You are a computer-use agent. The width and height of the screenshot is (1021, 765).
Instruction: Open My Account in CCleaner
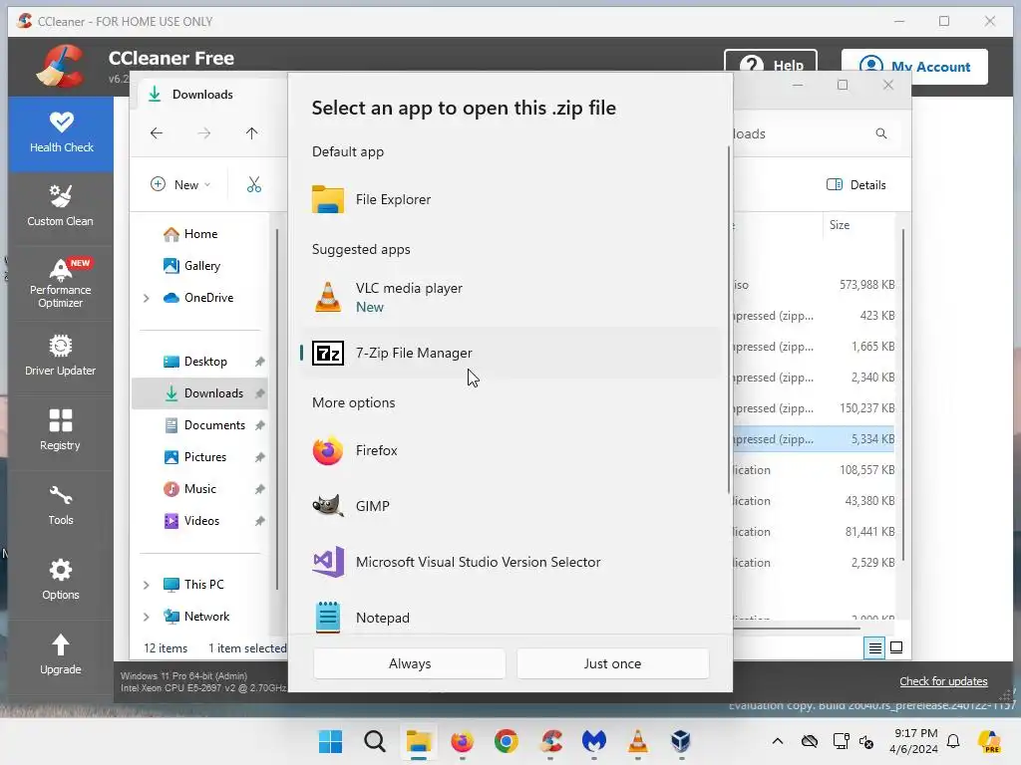click(x=914, y=67)
